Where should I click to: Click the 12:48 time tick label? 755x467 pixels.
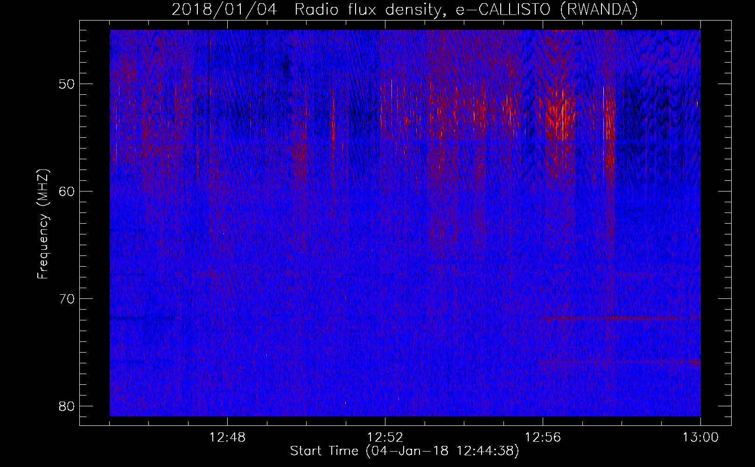pyautogui.click(x=227, y=438)
